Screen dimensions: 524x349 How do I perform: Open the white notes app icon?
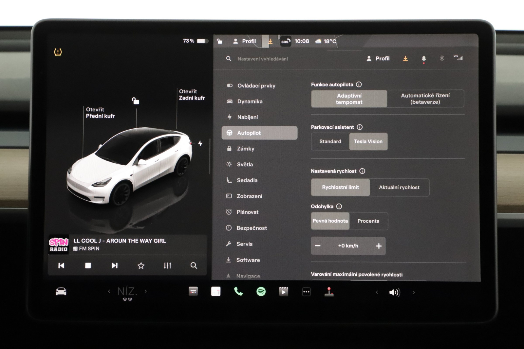pos(216,291)
